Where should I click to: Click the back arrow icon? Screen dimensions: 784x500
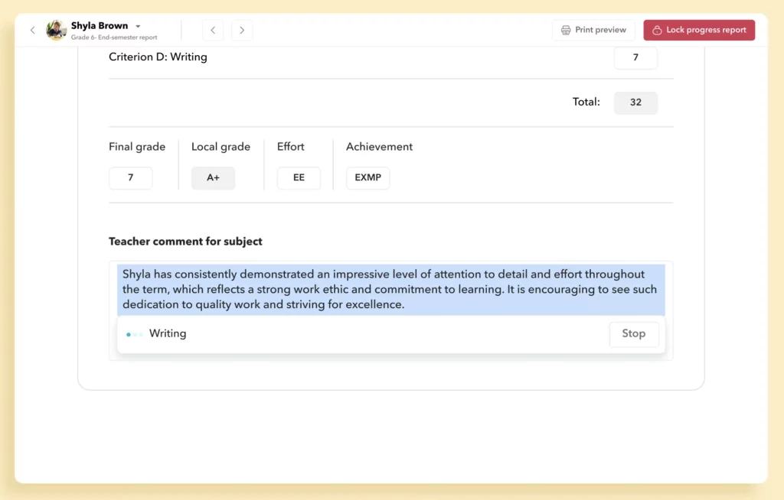[32, 31]
